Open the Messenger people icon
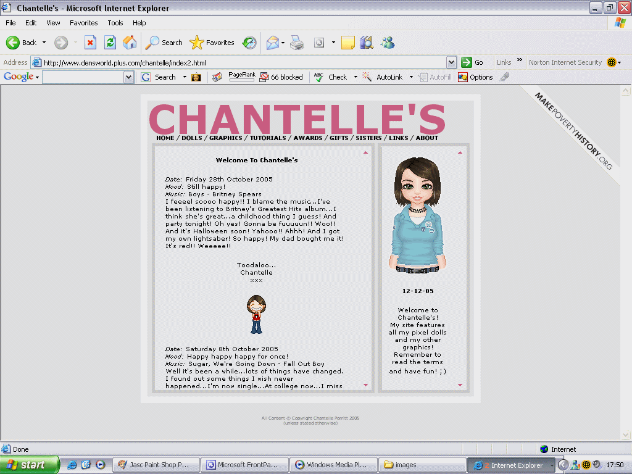The height and width of the screenshot is (474, 632). tap(388, 43)
